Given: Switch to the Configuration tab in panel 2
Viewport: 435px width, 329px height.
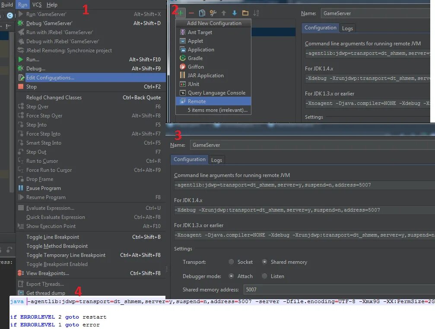Looking at the screenshot, I should click(x=321, y=28).
